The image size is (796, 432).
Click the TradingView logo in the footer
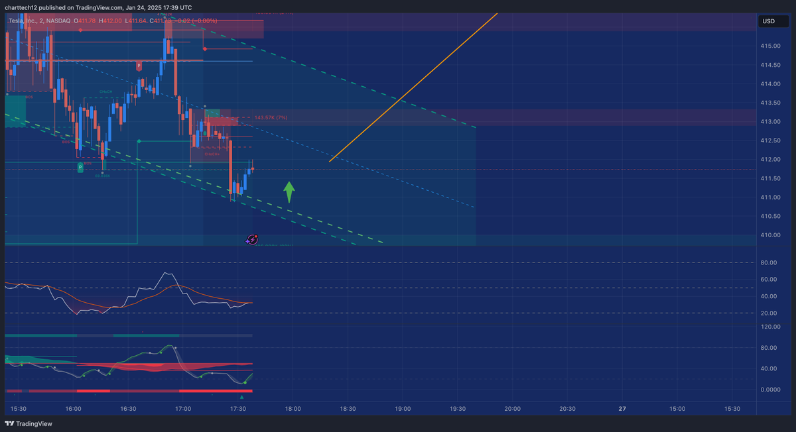pos(29,424)
